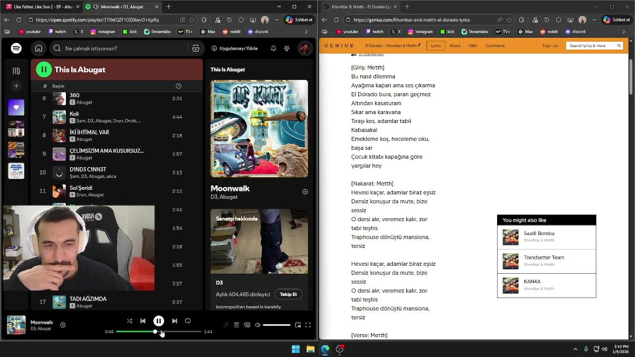Click the Takip Et follow button
This screenshot has height=357, width=635.
288,294
